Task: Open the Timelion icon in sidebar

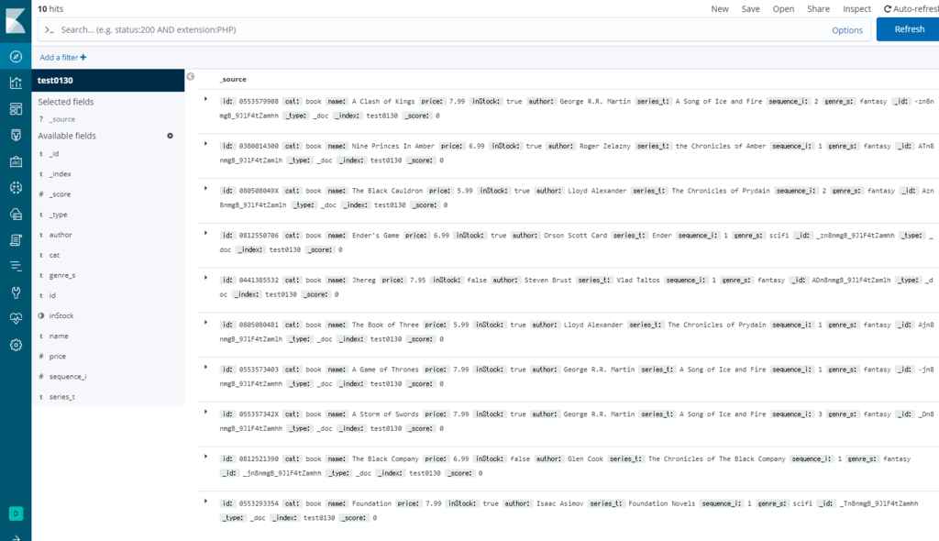Action: 16,136
